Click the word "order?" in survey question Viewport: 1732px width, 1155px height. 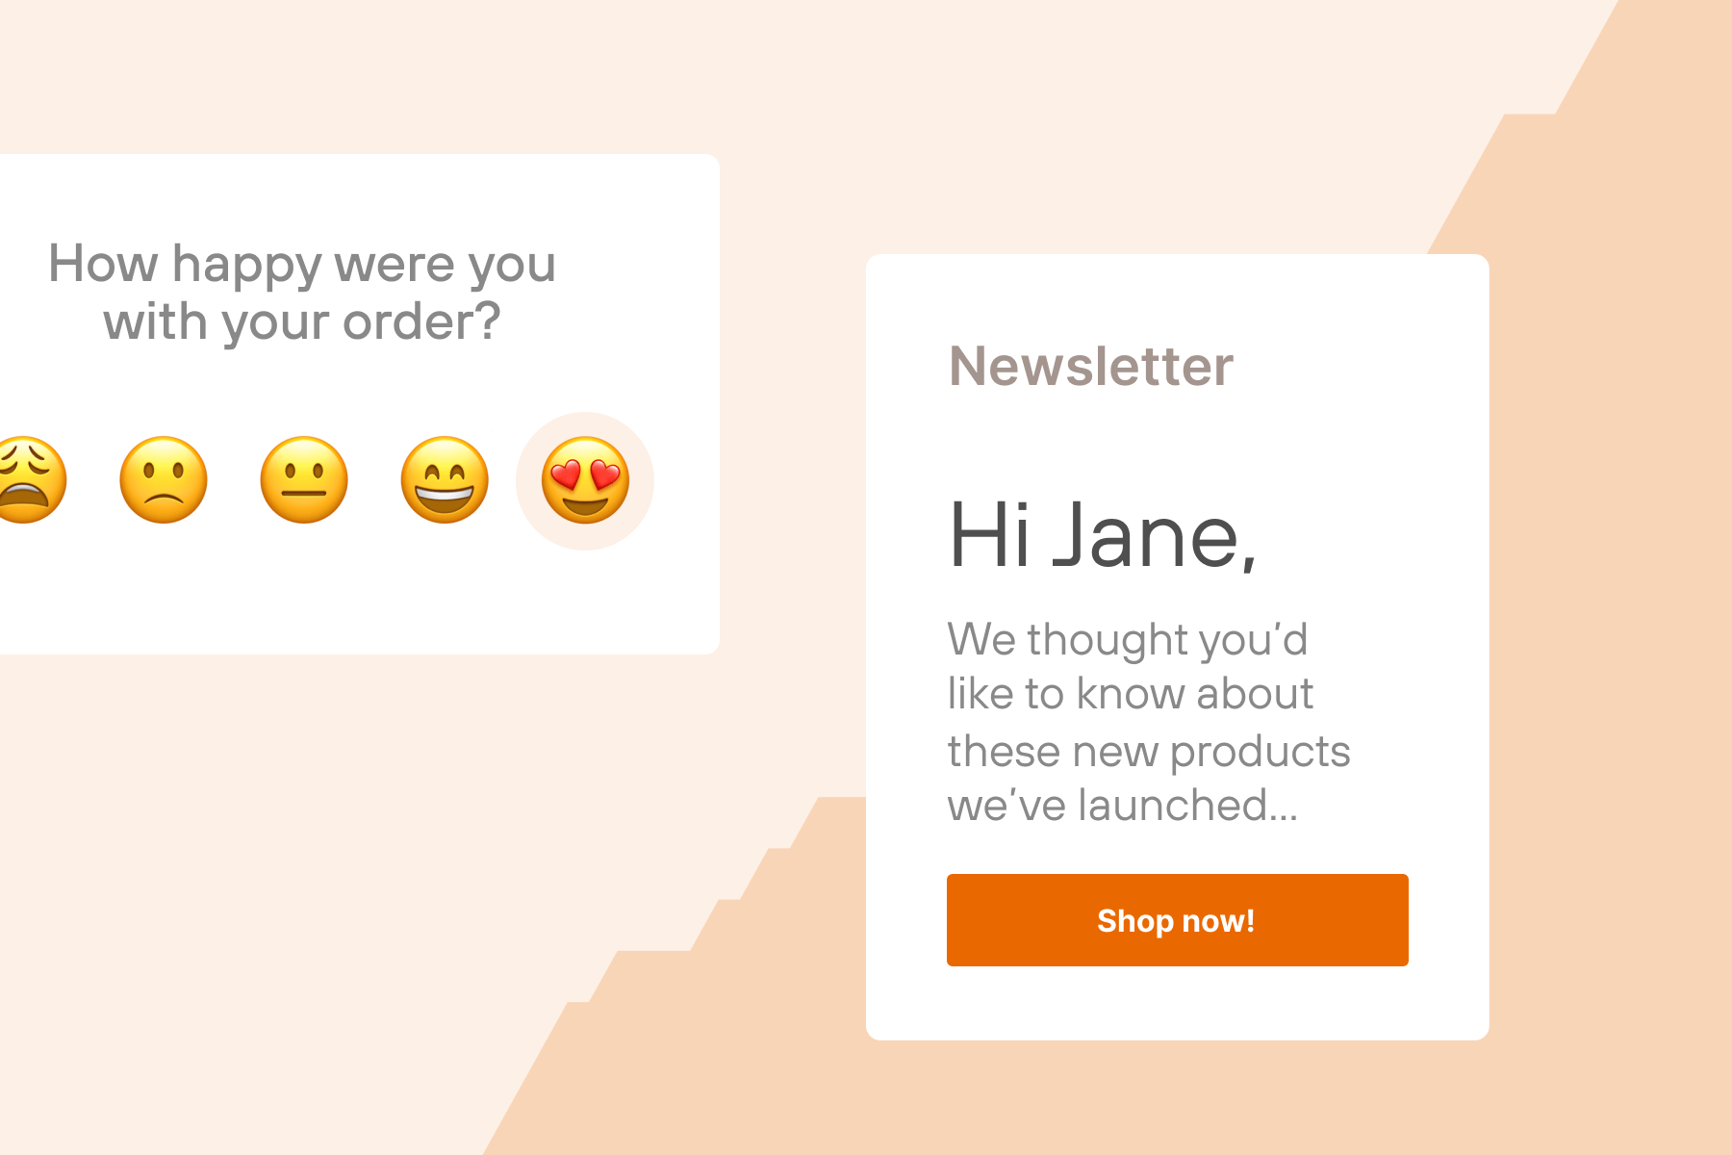point(421,322)
